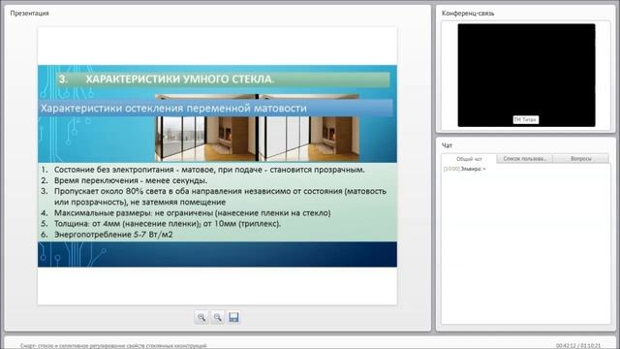Click the Конференц-связь panel title

pyautogui.click(x=468, y=13)
